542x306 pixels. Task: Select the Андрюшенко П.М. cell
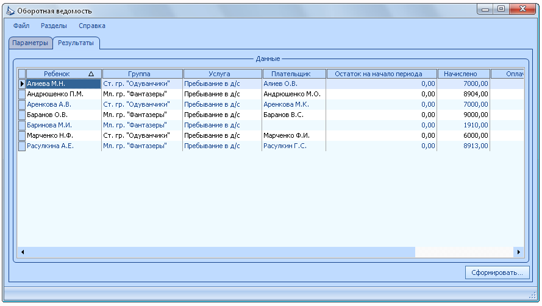63,94
